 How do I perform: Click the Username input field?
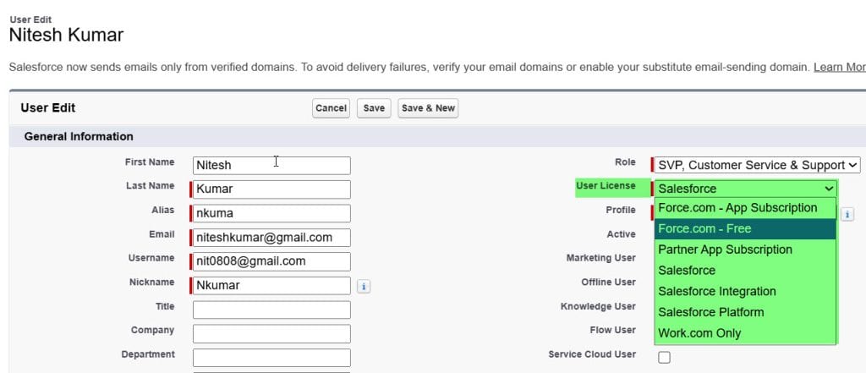pos(271,261)
